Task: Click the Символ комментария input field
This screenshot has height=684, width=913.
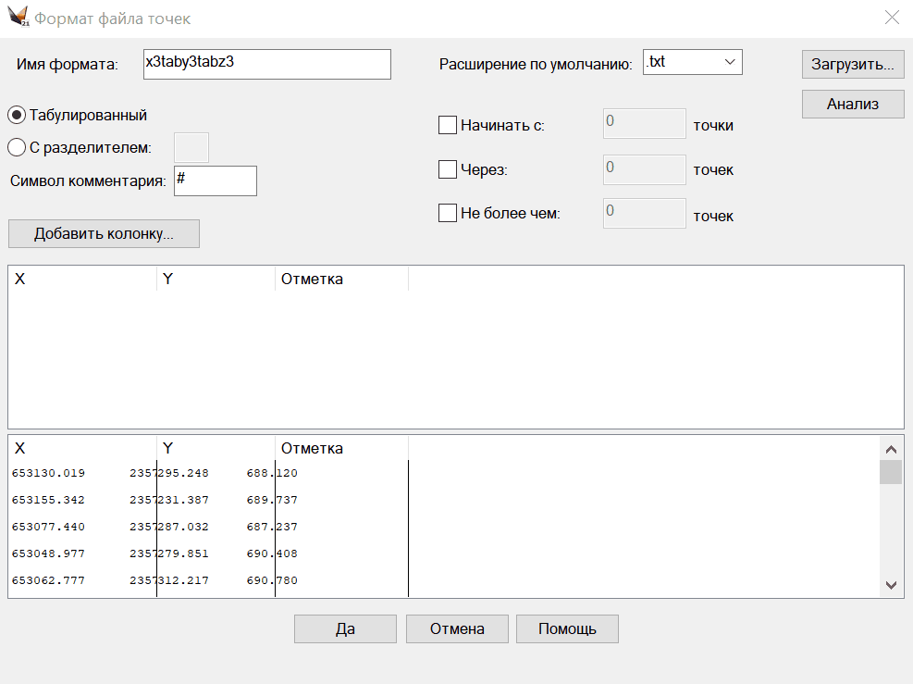Action: coord(215,180)
